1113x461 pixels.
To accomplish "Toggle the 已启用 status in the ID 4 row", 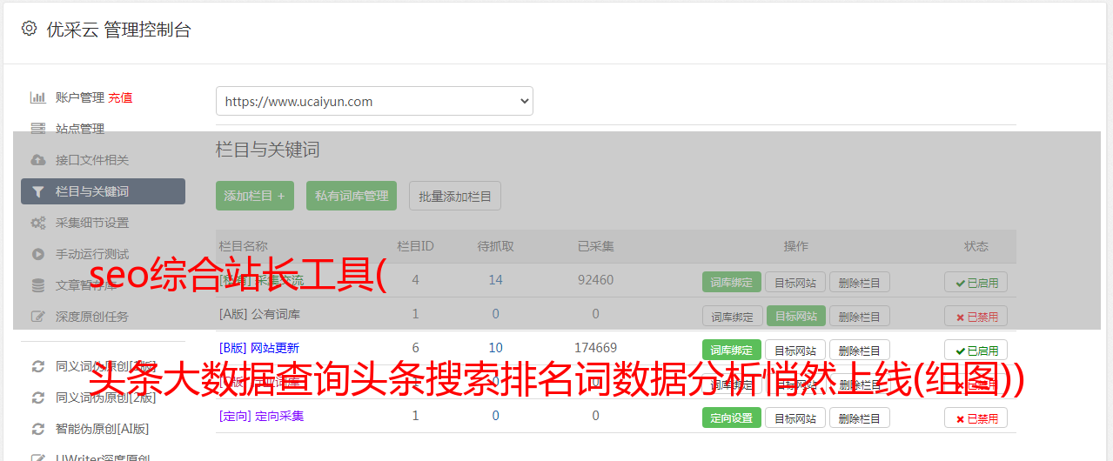I will [976, 282].
